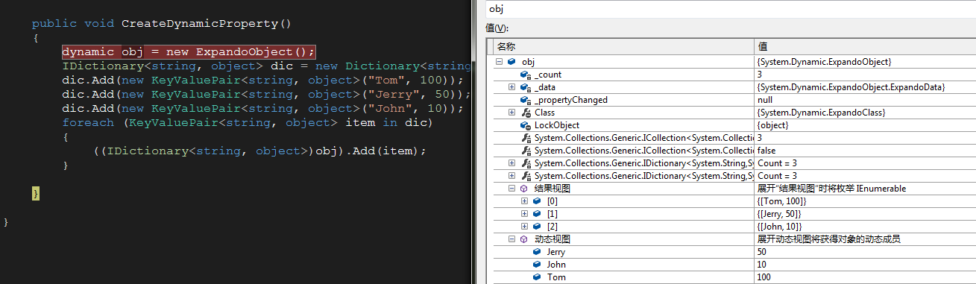Click the cube icon beside Tom
Screen dimensions: 976x284
(537, 277)
